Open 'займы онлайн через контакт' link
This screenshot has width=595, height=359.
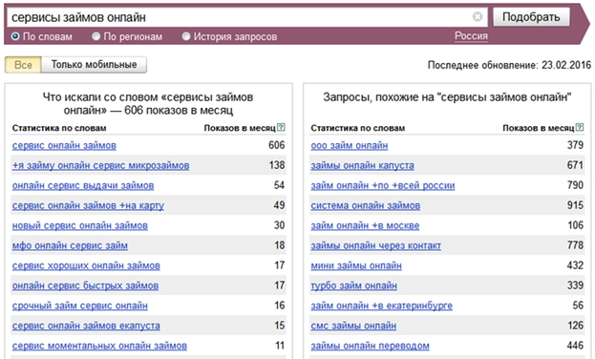point(375,245)
